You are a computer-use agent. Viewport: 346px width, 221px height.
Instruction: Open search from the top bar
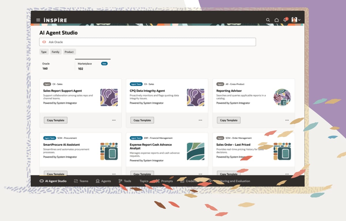[268, 20]
